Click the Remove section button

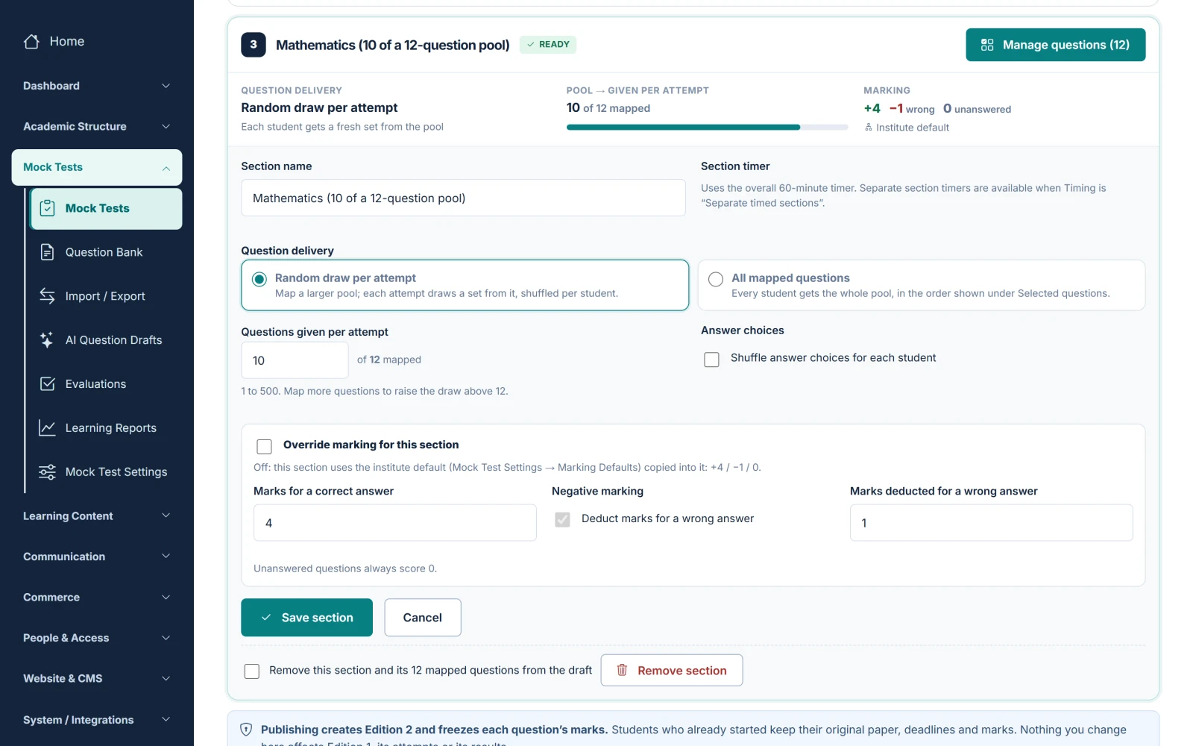click(672, 670)
